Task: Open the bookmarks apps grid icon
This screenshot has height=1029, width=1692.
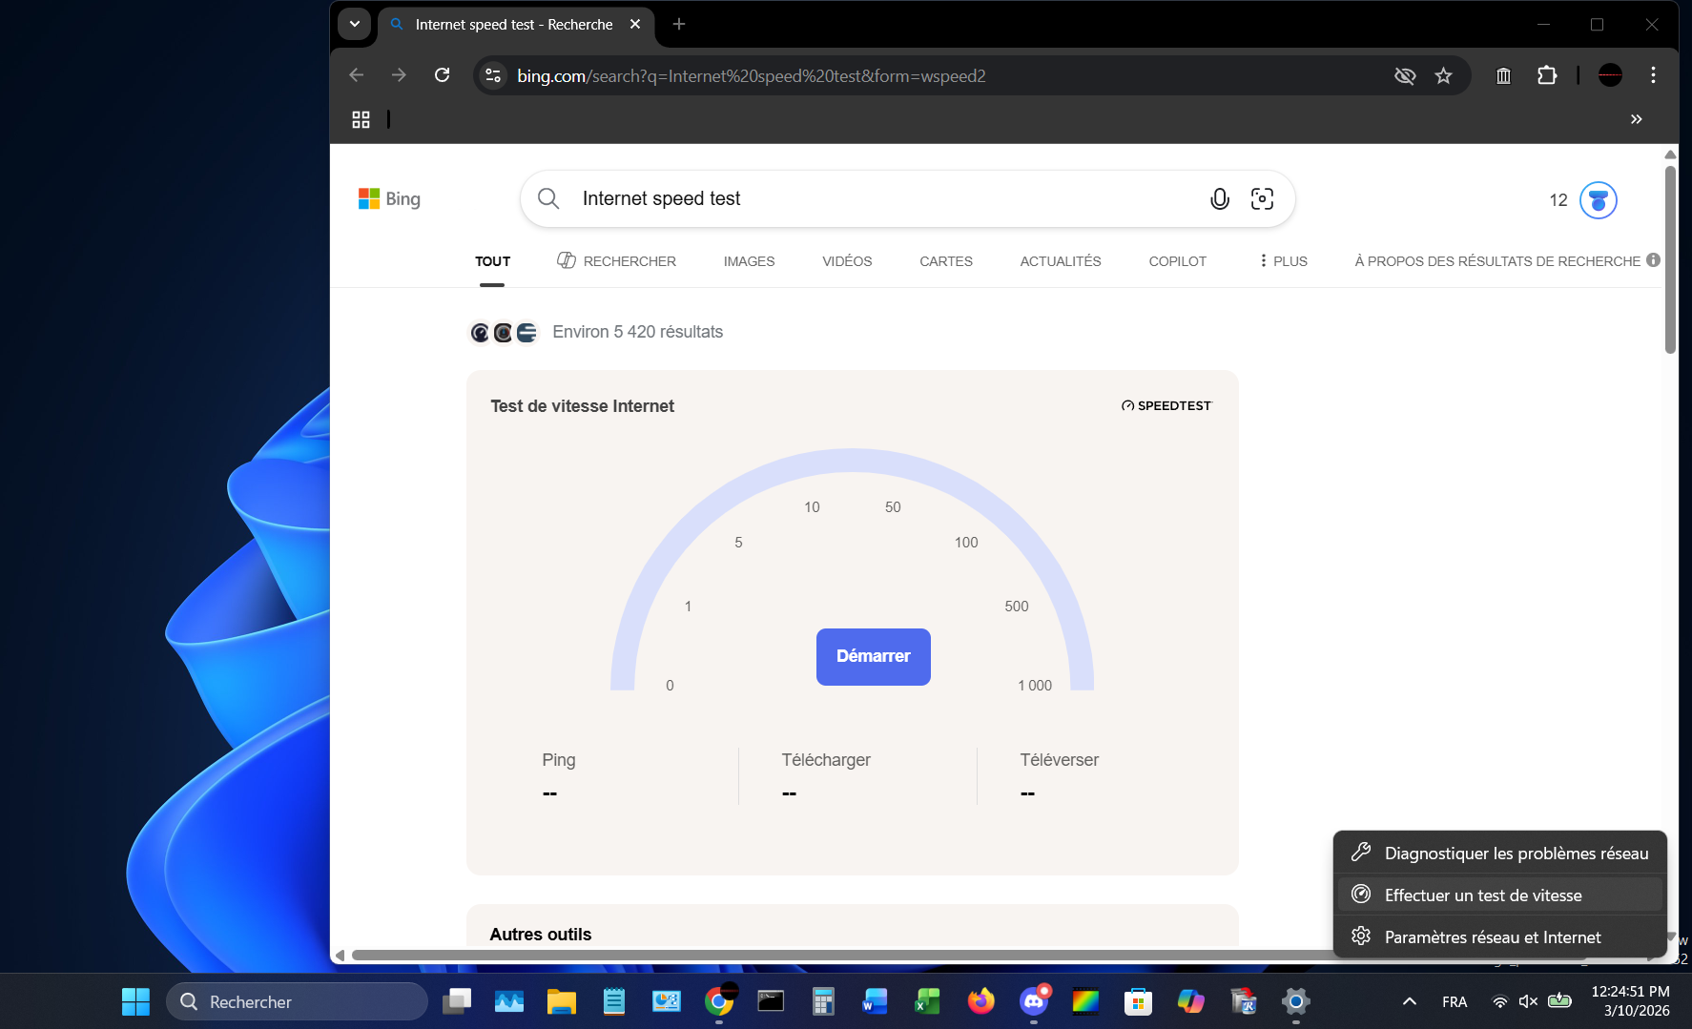Action: [x=361, y=119]
